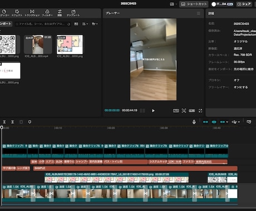Open the media sort dropdown

85,24
